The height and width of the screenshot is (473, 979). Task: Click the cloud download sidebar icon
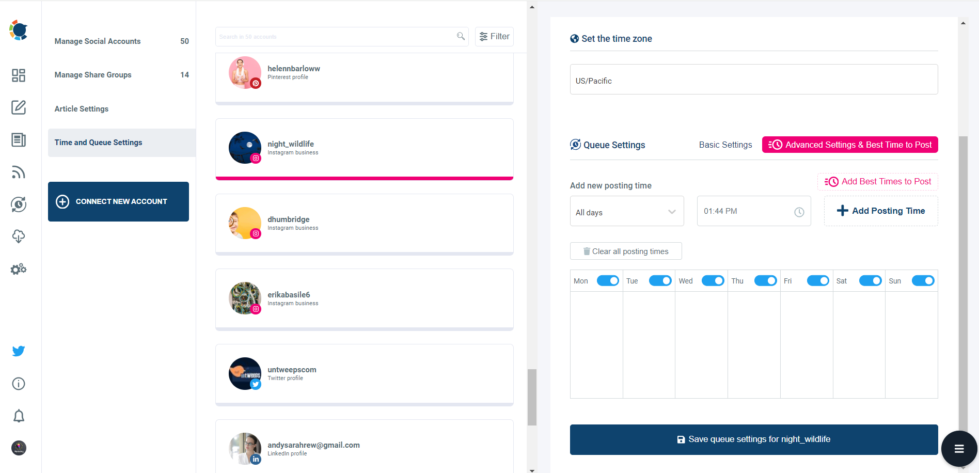pos(19,236)
